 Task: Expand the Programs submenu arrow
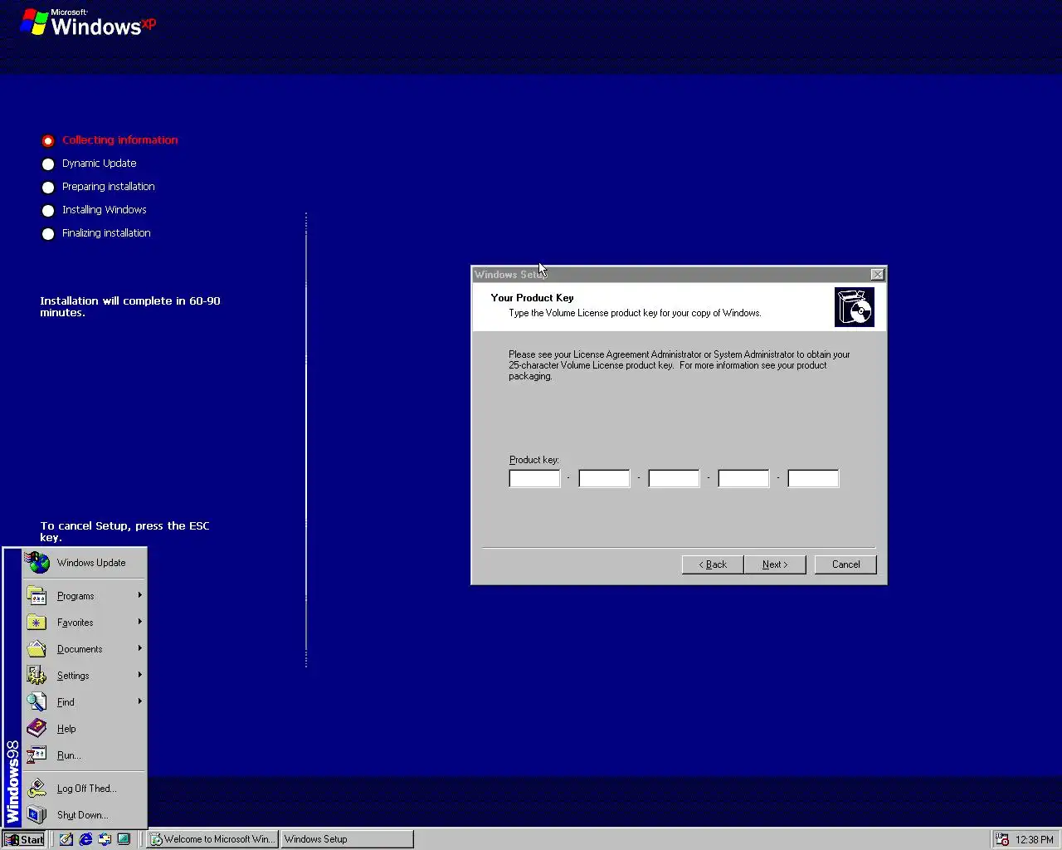coord(139,595)
